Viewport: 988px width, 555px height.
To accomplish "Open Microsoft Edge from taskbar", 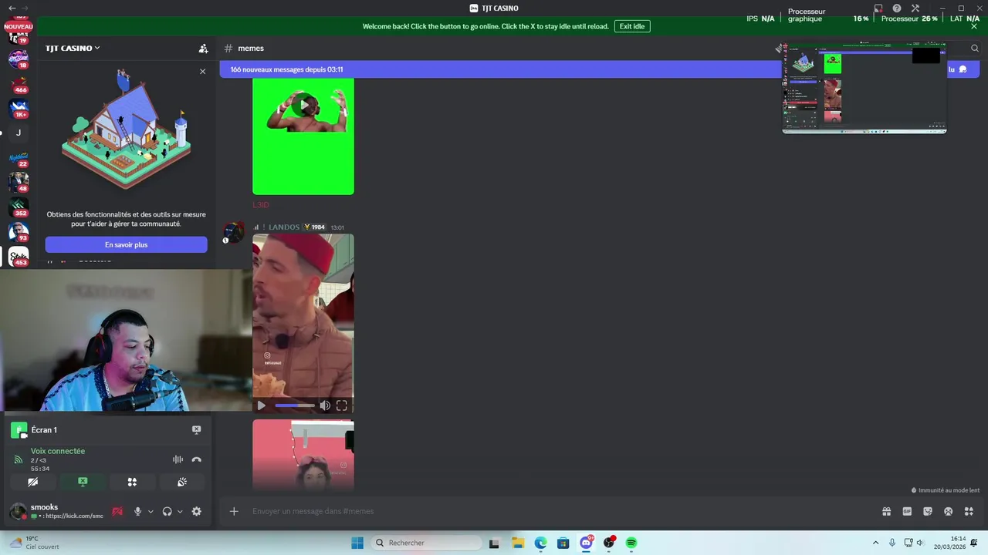I will [x=541, y=543].
